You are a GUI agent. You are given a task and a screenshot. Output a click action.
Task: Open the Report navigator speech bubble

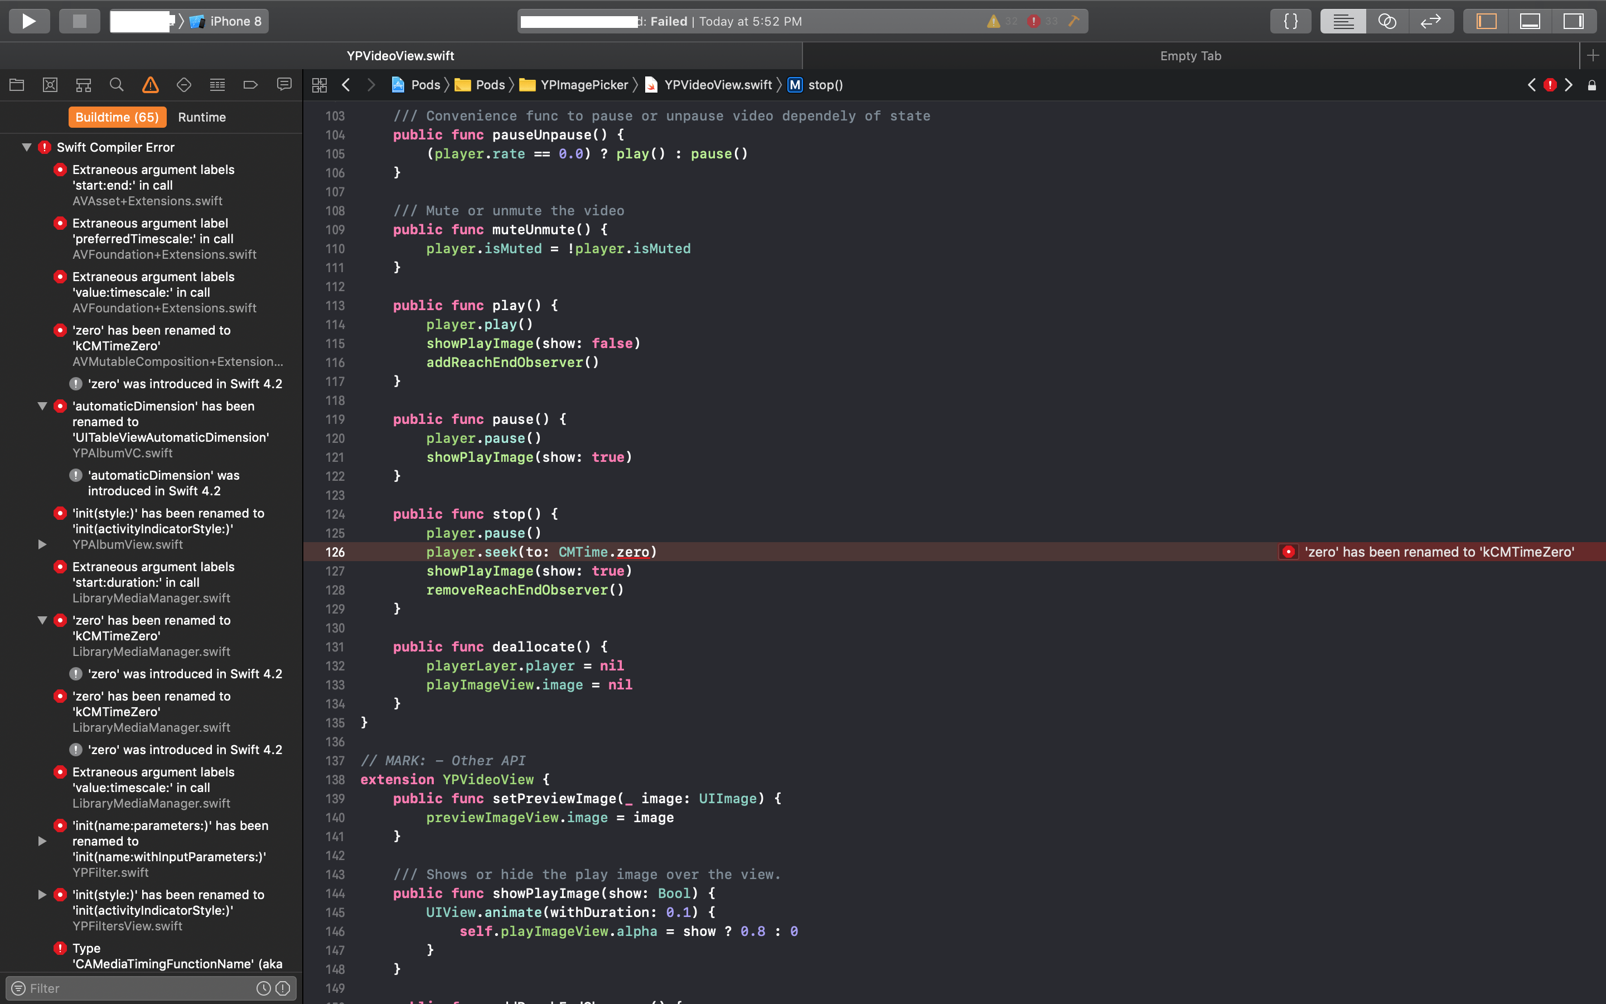[x=284, y=85]
